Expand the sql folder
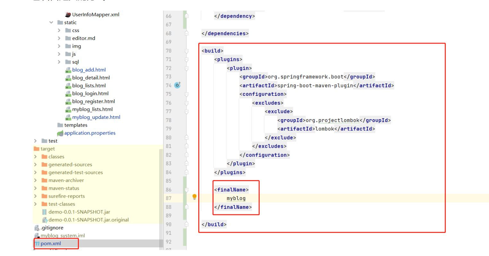 pos(59,62)
